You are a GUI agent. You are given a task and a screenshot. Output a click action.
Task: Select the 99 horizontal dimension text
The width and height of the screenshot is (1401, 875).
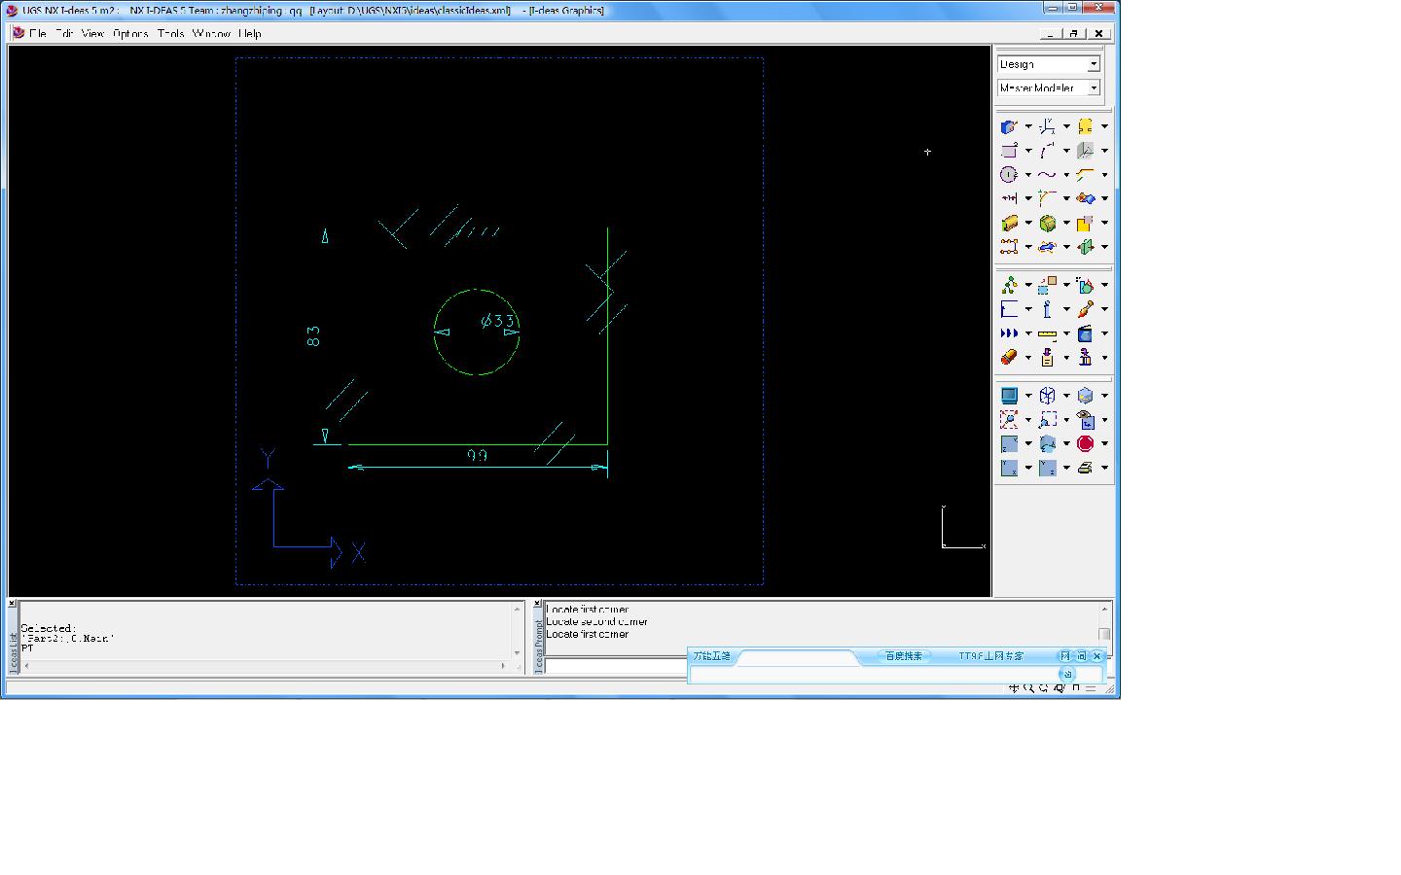click(x=477, y=455)
